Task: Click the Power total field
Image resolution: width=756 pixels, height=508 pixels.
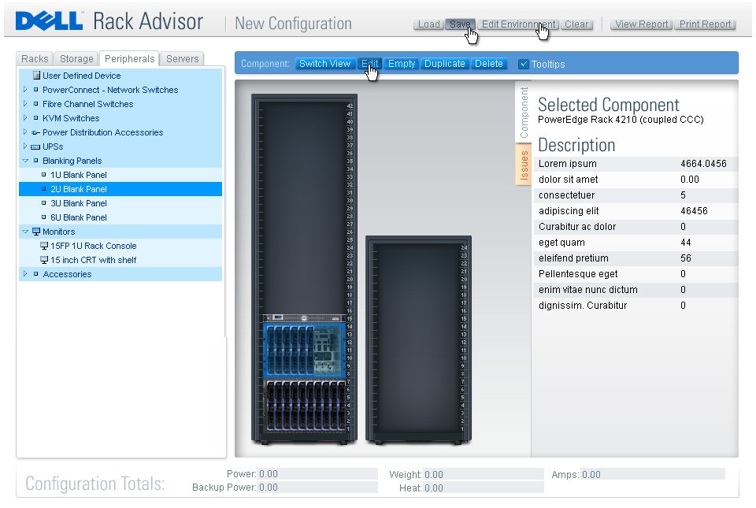Action: pos(317,474)
